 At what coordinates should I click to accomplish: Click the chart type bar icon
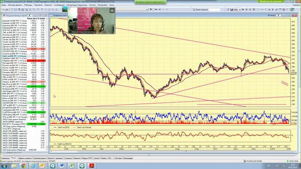[x=231, y=9]
